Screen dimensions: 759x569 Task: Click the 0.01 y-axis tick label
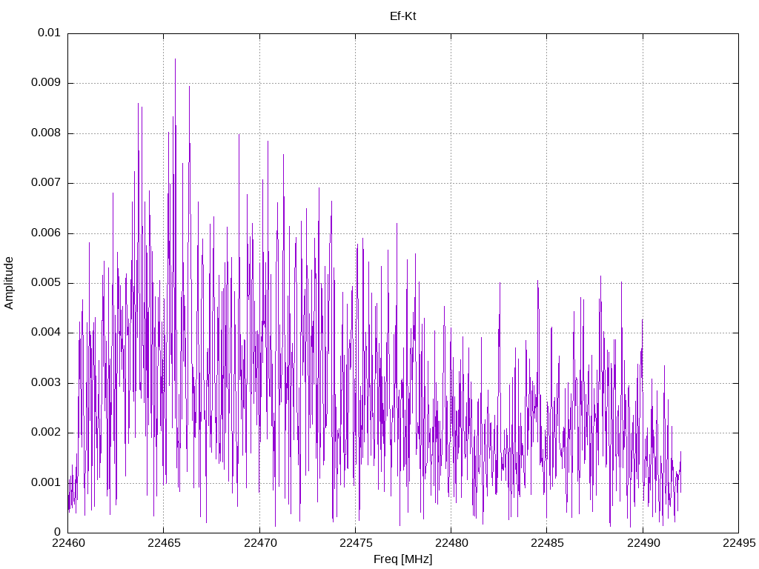[x=49, y=33]
